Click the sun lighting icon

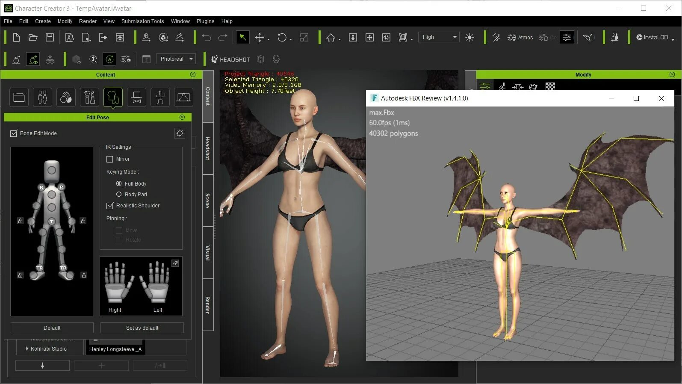[x=469, y=38]
